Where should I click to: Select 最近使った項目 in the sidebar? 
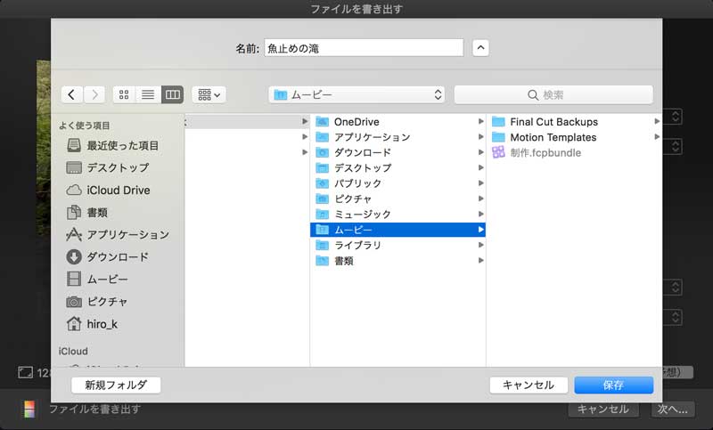[x=123, y=145]
